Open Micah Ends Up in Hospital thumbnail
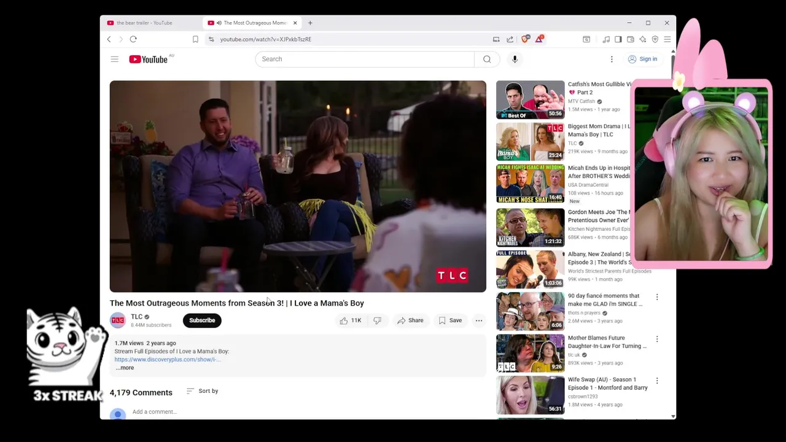The height and width of the screenshot is (442, 786). pyautogui.click(x=530, y=183)
